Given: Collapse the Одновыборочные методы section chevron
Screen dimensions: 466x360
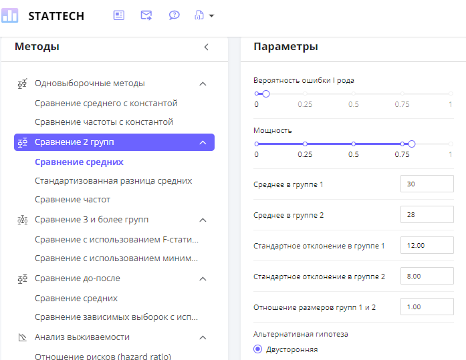Looking at the screenshot, I should [x=203, y=83].
